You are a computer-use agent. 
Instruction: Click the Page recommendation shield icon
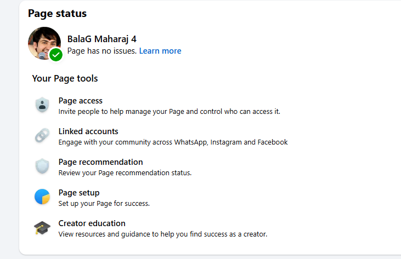pos(42,166)
